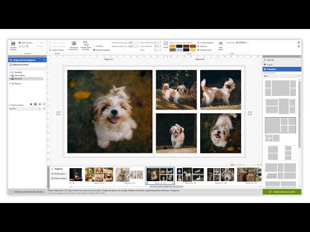Viewport: 310px width, 232px height.
Task: Click the Guardar proyecto save icon
Action: click(13, 44)
